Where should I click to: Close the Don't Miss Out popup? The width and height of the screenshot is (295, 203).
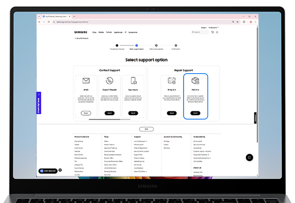click(60, 170)
